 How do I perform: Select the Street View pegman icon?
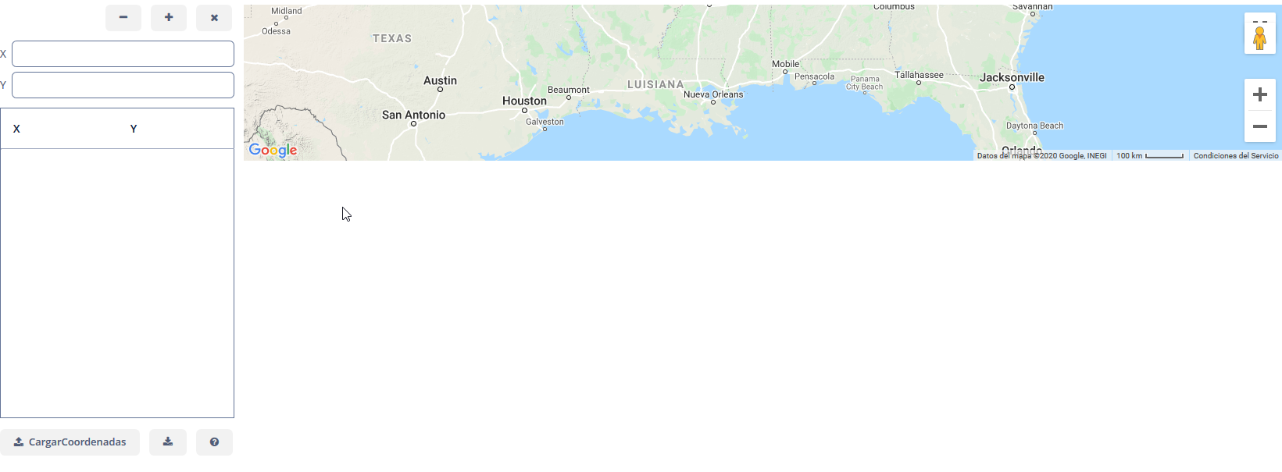tap(1259, 34)
